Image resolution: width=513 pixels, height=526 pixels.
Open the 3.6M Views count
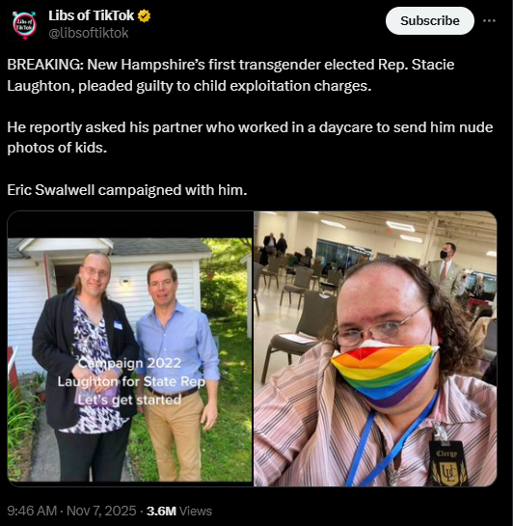tap(179, 511)
